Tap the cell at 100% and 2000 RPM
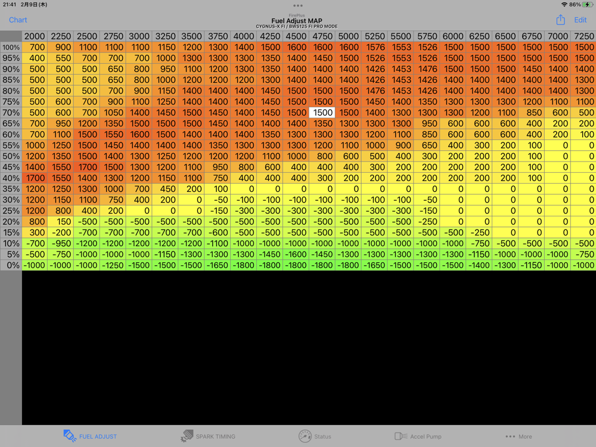 (x=35, y=47)
